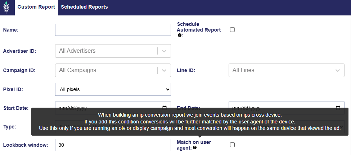Tick the Match on user agent checkbox

pos(232,145)
